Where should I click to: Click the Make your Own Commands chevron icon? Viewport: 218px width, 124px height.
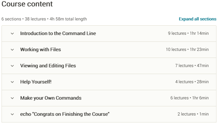pos(12,98)
